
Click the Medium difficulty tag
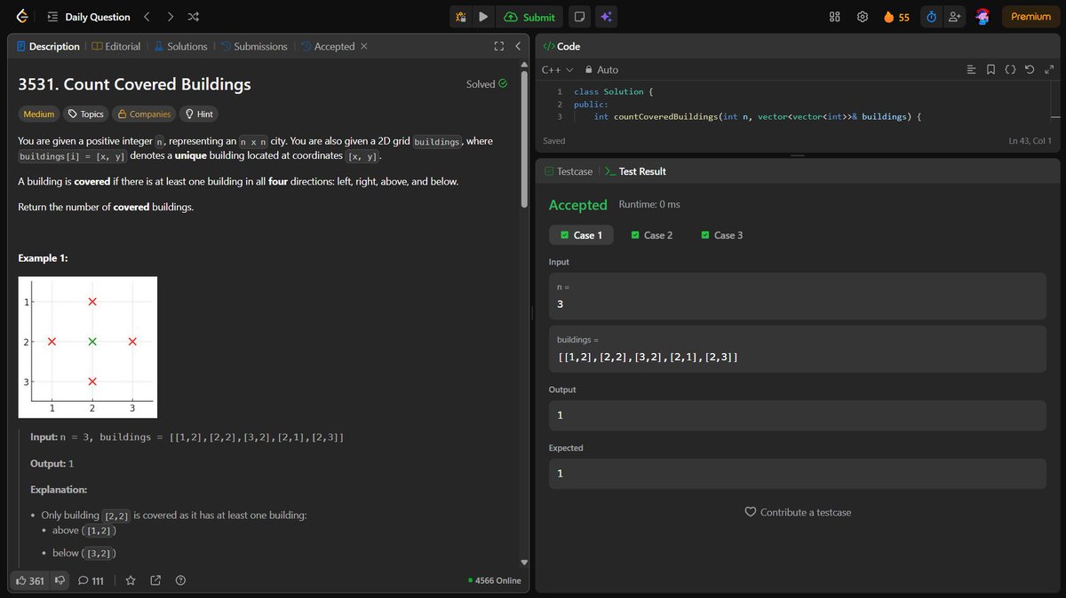[39, 114]
